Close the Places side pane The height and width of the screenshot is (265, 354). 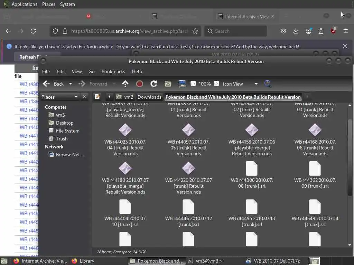tap(84, 97)
